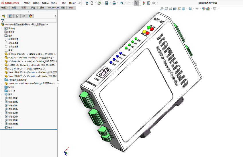This screenshot has height=157, width=243.
Task: Switch to ConfigurationManager tab
Action: 17,16
